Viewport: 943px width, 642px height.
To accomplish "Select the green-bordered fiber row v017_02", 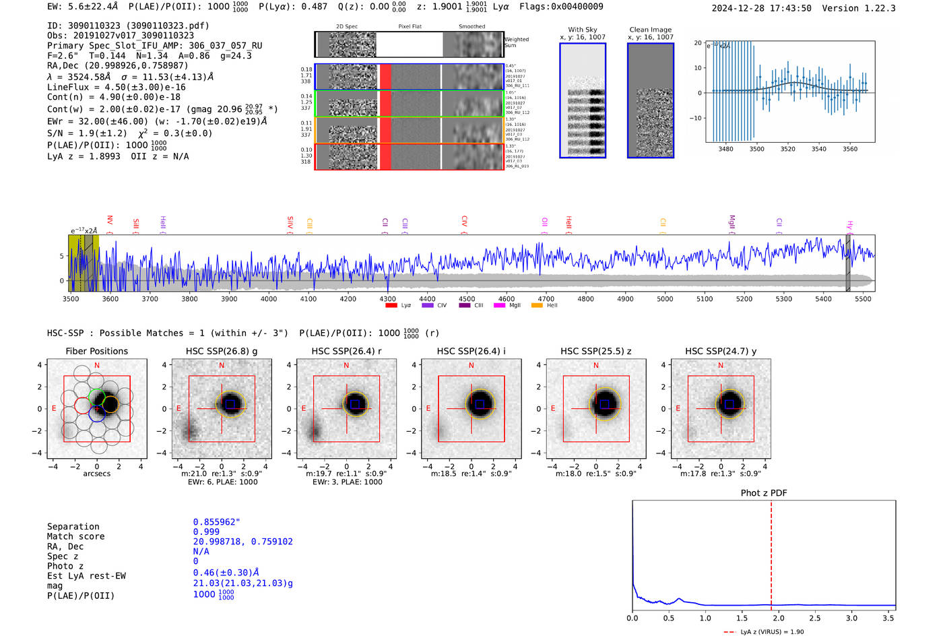I will 409,103.
